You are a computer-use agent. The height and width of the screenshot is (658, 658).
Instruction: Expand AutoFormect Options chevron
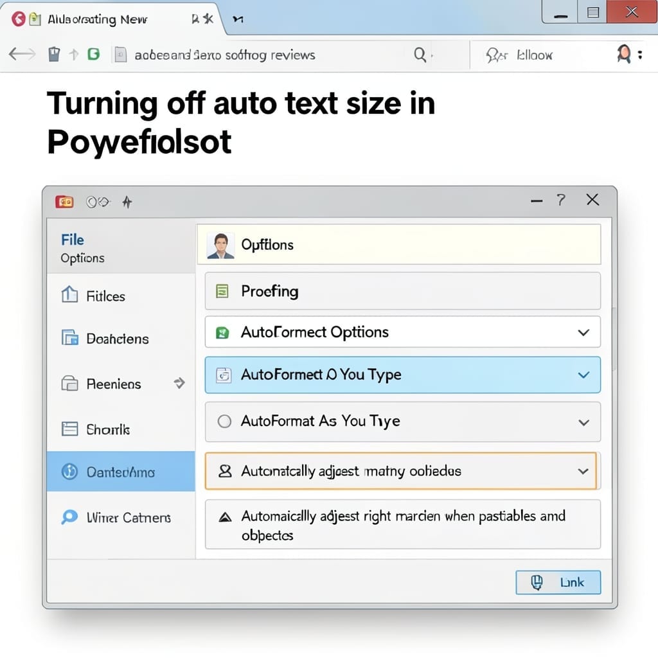pyautogui.click(x=583, y=332)
